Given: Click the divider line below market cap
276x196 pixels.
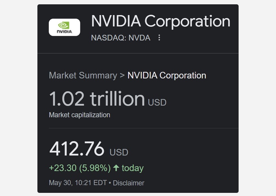Looking at the screenshot, I should (x=144, y=128).
